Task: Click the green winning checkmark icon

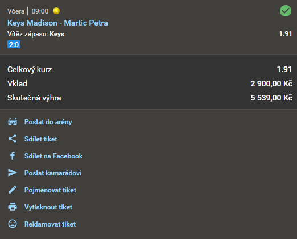Action: click(286, 11)
